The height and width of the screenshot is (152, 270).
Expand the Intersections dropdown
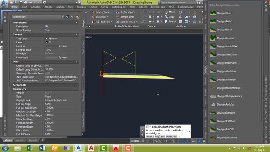(111, 12)
